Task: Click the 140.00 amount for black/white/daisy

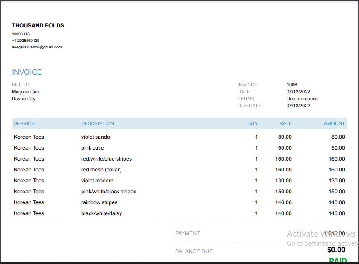Action: click(337, 213)
